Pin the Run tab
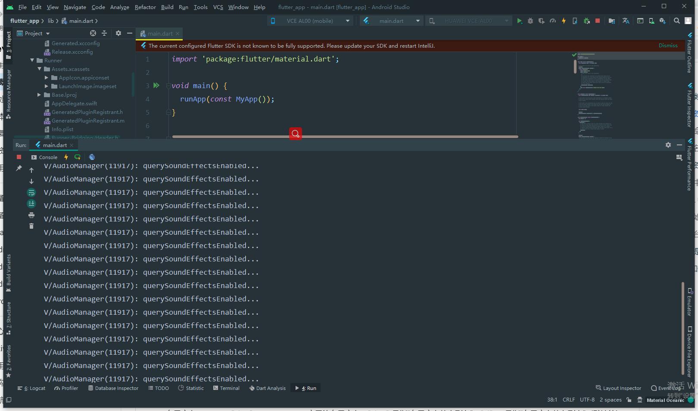Viewport: 698px width, 411px height. point(19,169)
